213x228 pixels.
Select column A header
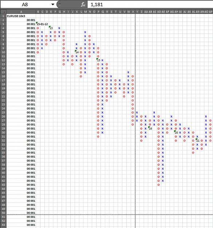point(21,12)
